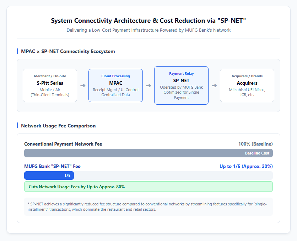Image resolution: width=297 pixels, height=241 pixels.
Task: Click the arrow between SP-NET and Acquirers
Action: coord(214,85)
